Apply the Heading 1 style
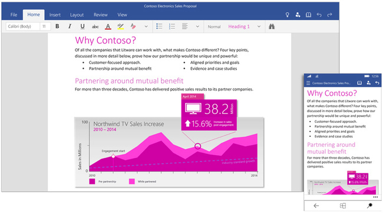Screen dimensions: 383x215 tap(239, 26)
